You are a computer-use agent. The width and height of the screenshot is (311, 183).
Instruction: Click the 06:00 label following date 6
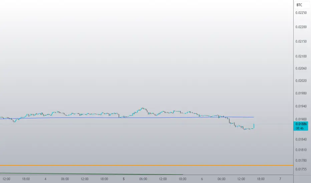tap(221, 179)
